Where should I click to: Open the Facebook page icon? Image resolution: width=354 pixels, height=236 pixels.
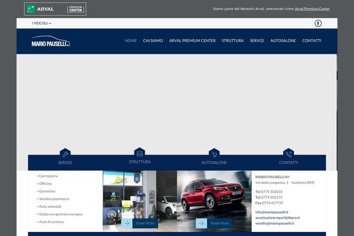[x=318, y=23]
